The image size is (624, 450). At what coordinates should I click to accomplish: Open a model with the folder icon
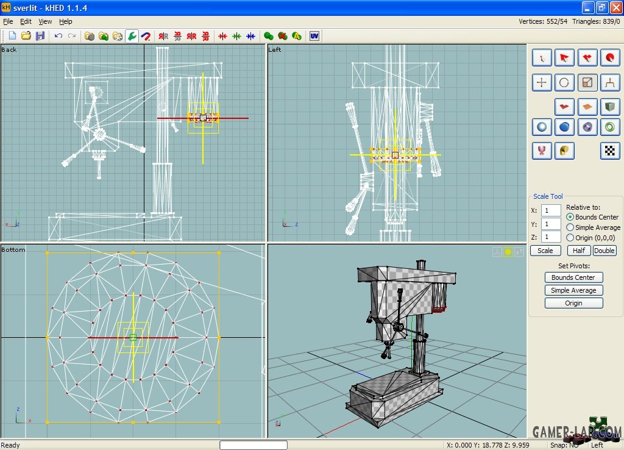tap(26, 36)
